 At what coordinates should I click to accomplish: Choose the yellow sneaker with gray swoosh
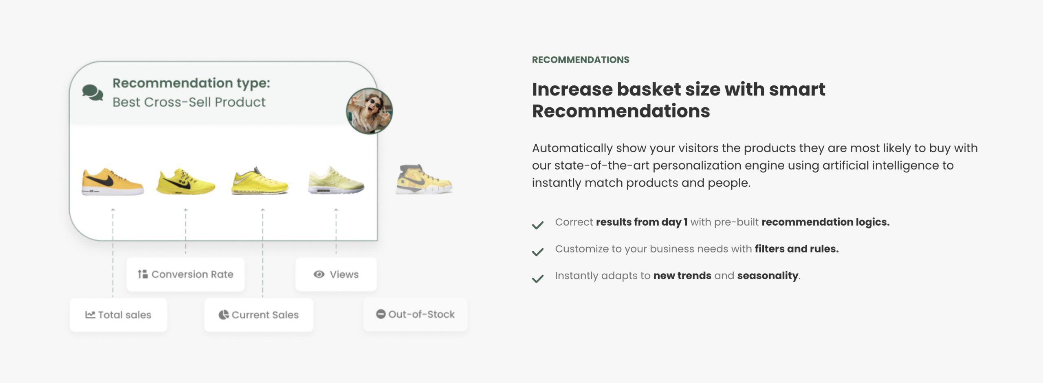260,181
